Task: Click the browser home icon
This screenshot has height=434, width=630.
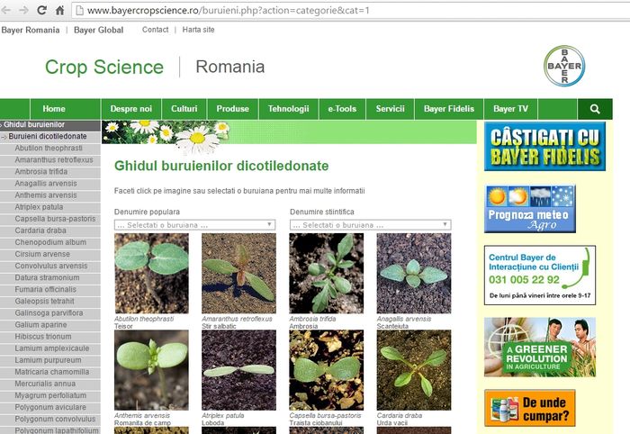Action: pyautogui.click(x=59, y=10)
